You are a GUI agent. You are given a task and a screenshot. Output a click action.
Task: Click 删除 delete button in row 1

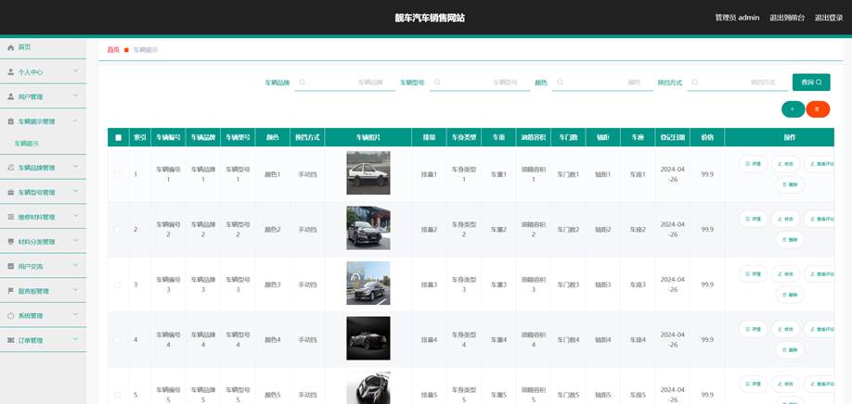pyautogui.click(x=790, y=185)
